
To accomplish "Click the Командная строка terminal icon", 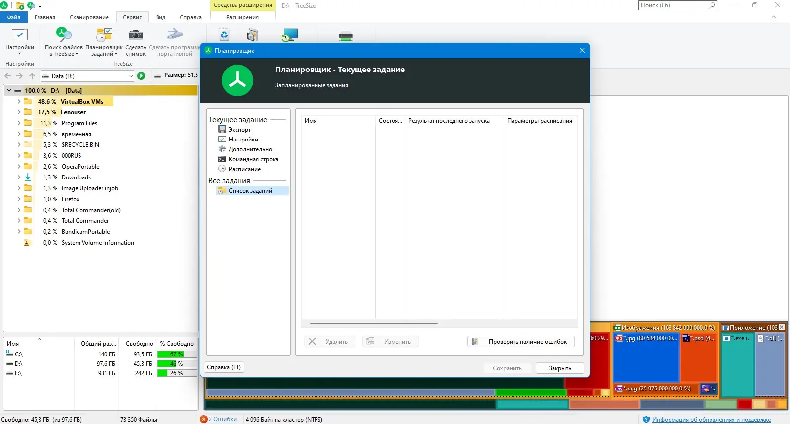I will point(222,159).
